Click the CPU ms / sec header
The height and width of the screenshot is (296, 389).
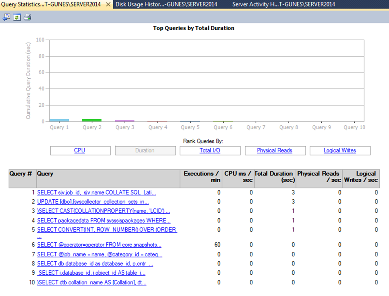(x=238, y=178)
